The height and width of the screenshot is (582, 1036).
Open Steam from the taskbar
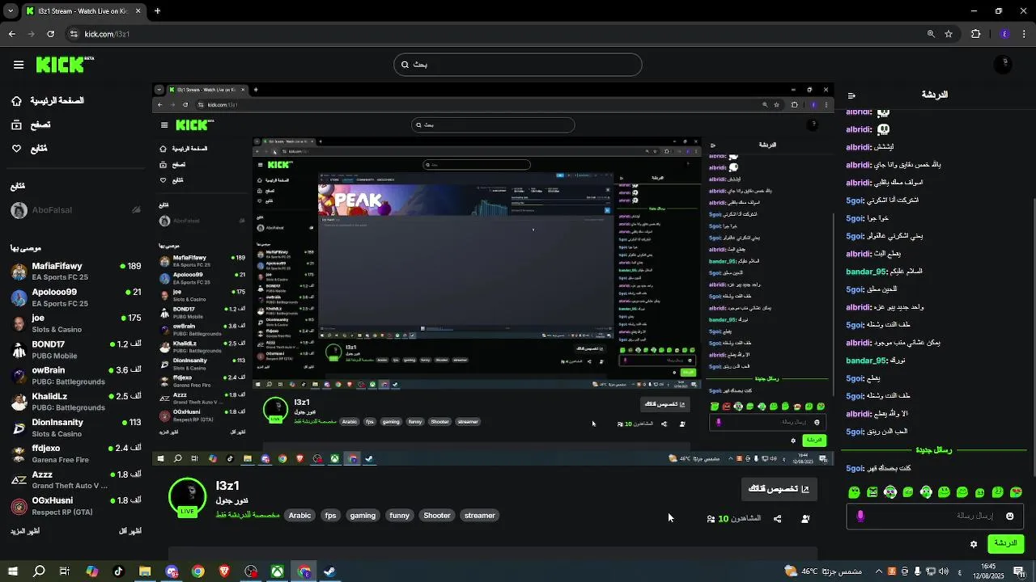pos(329,571)
